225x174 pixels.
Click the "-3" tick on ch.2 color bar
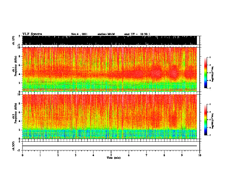[210, 104]
